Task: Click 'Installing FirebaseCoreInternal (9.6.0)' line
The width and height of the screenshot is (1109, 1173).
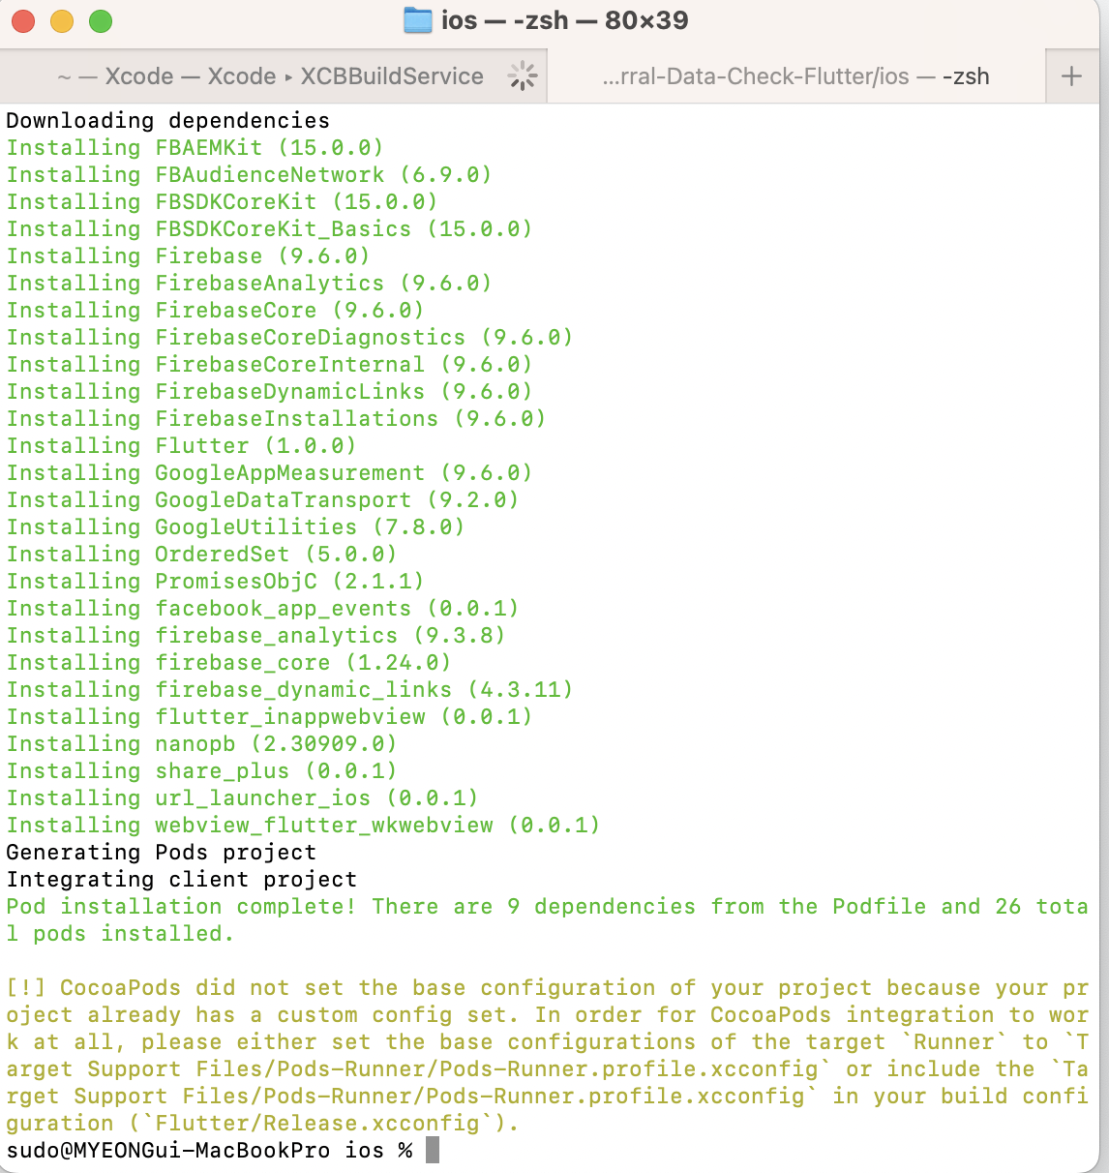Action: 270,365
